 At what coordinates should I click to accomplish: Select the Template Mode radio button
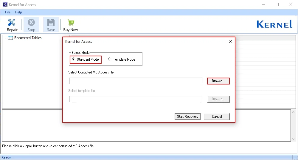pos(110,59)
